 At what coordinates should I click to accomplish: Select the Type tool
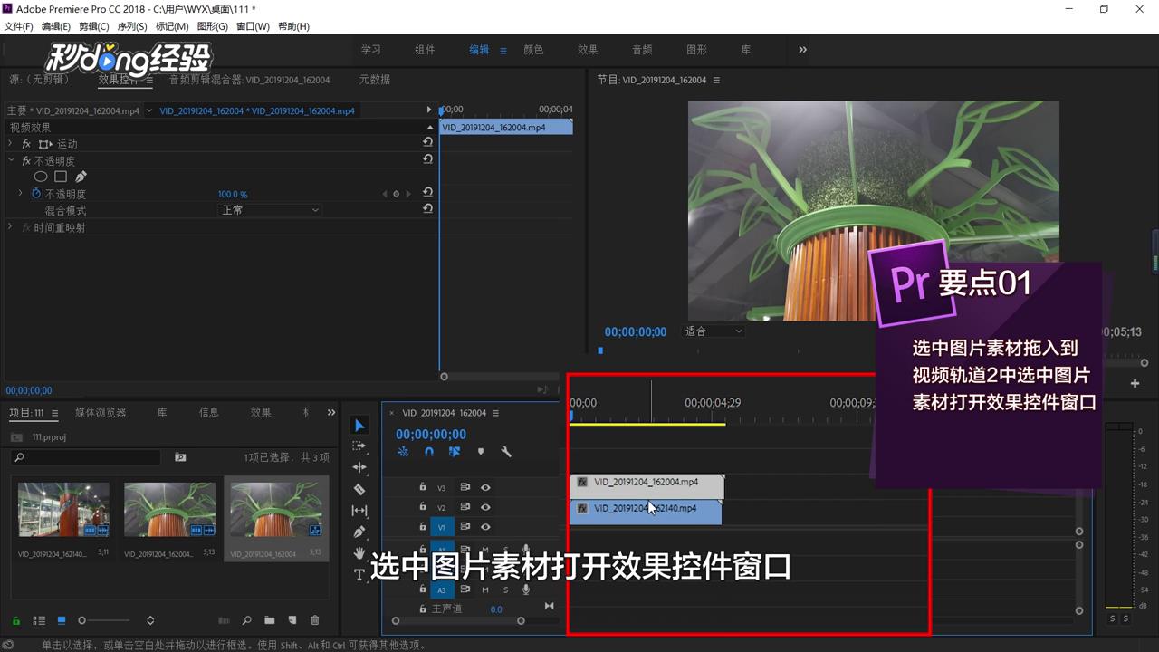[x=359, y=574]
